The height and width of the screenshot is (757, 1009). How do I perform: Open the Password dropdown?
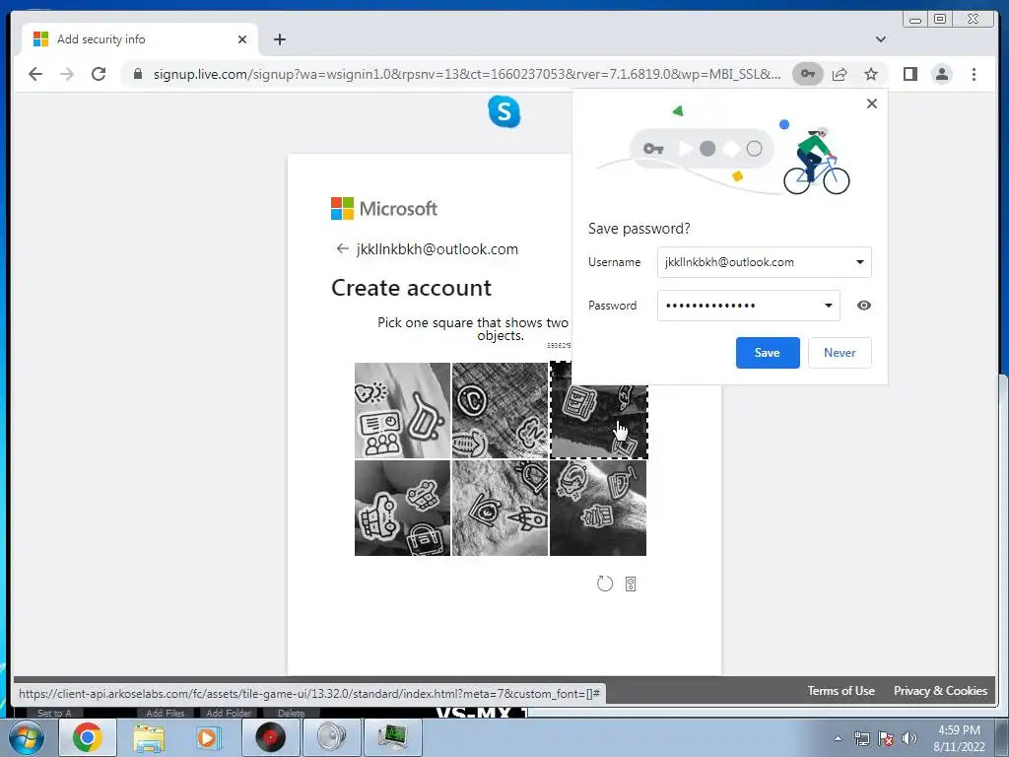[x=828, y=306]
